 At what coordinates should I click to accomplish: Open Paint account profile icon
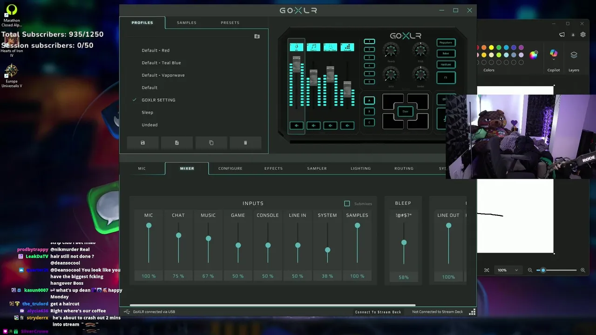573,34
